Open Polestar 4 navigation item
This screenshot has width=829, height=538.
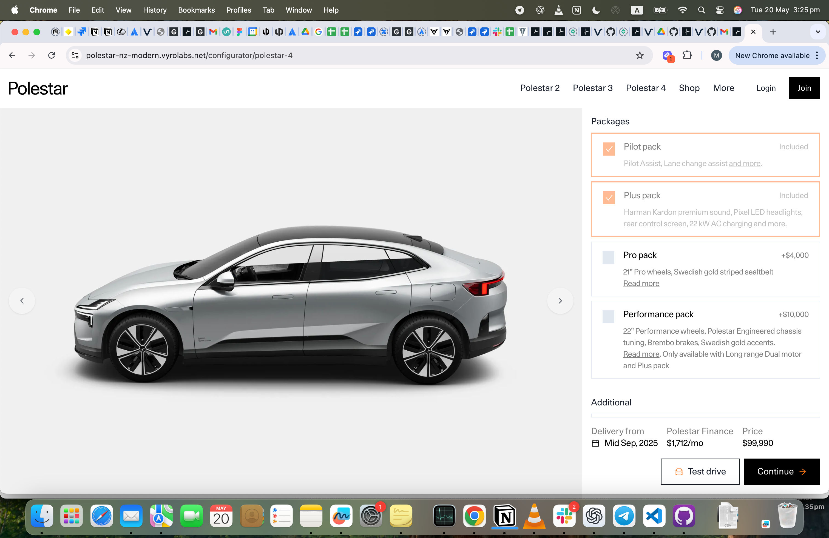[x=645, y=88]
